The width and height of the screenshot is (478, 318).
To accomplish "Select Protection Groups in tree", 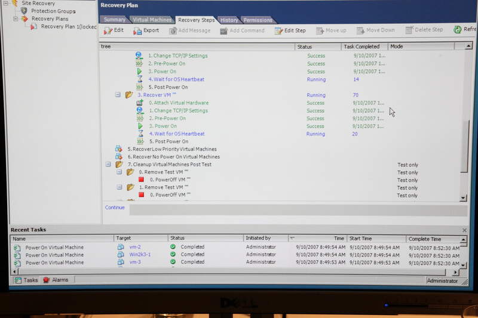I will 53,11.
